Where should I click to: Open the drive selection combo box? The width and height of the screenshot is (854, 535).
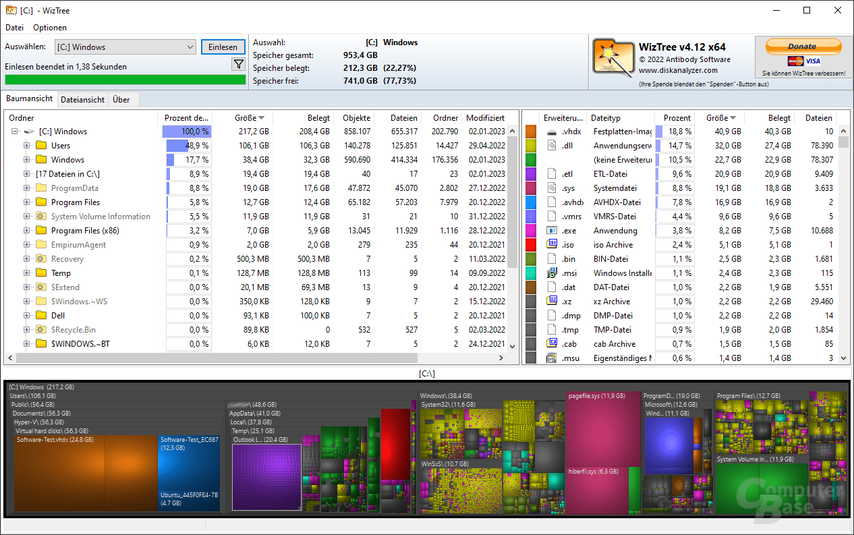pos(190,47)
